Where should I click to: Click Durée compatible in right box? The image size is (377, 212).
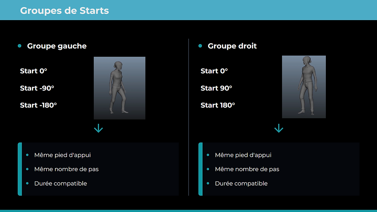click(242, 184)
